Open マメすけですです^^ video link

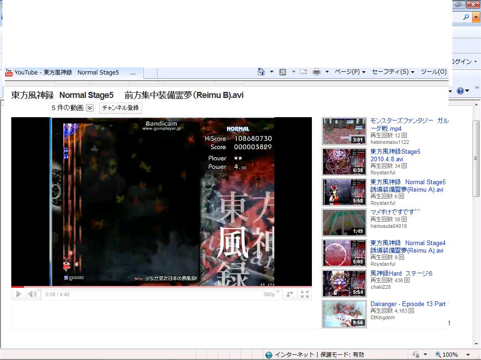pos(395,212)
